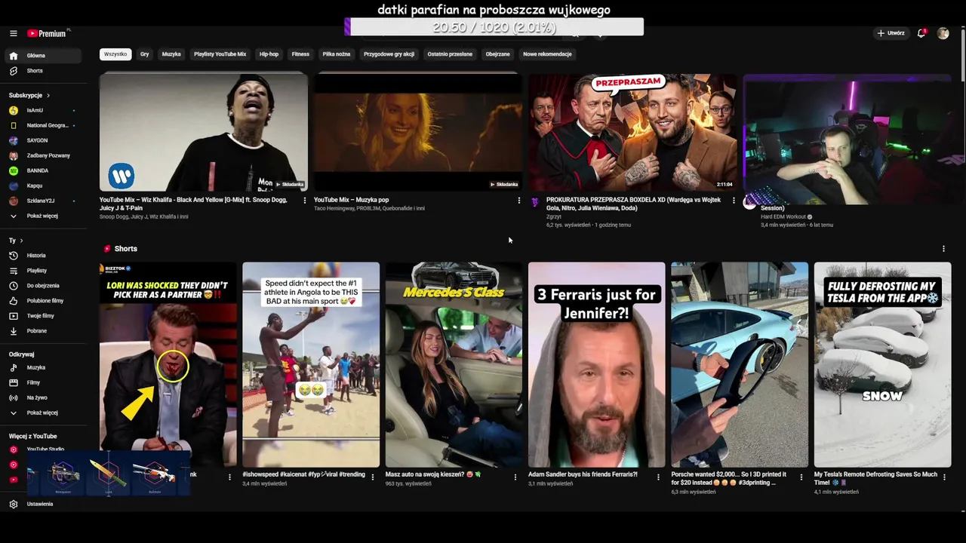Open Zadbany Pozwany subscription channel

point(45,155)
